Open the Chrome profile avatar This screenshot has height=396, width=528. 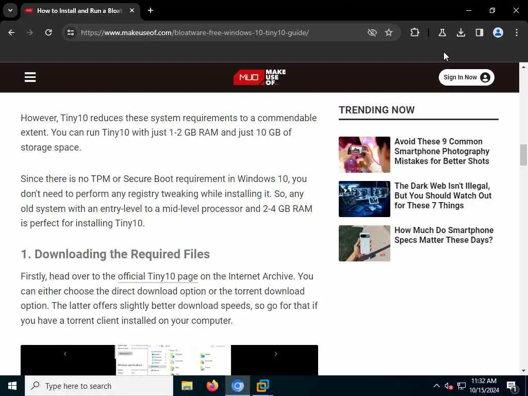(498, 32)
